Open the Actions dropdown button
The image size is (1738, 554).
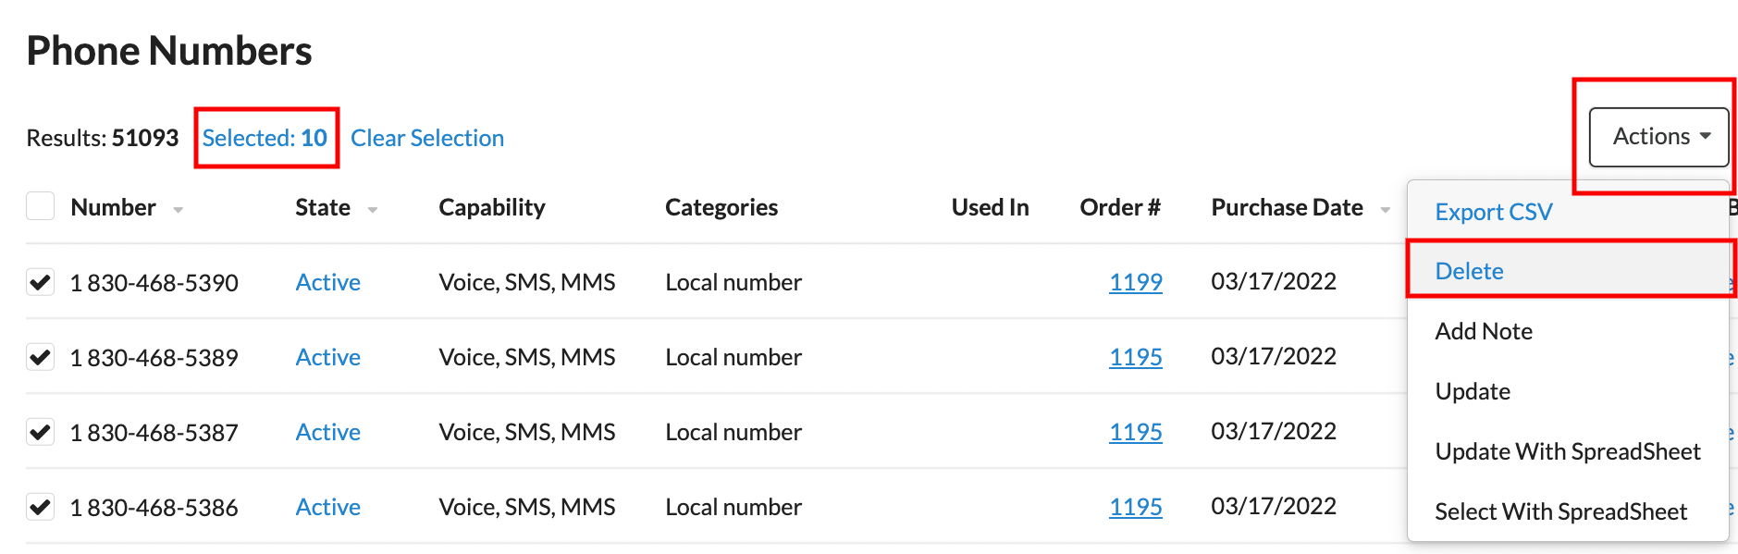[1658, 137]
